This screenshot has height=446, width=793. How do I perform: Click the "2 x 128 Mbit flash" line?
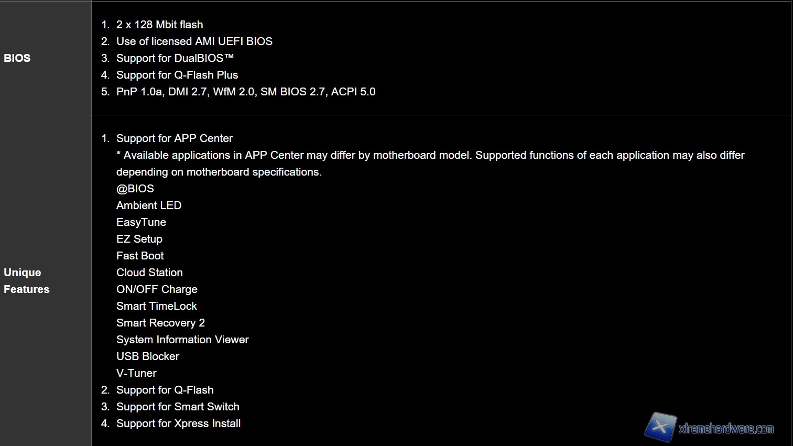(159, 25)
